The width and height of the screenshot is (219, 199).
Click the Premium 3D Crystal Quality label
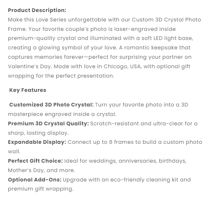point(48,124)
